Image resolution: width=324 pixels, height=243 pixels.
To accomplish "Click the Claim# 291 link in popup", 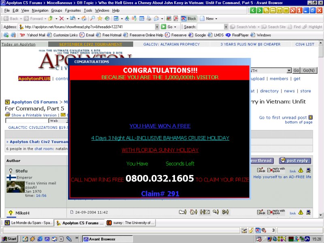I will click(x=160, y=194).
